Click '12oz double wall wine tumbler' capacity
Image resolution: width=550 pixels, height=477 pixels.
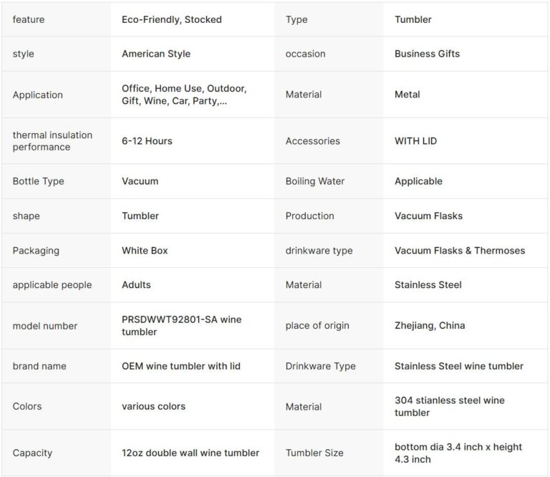point(190,453)
